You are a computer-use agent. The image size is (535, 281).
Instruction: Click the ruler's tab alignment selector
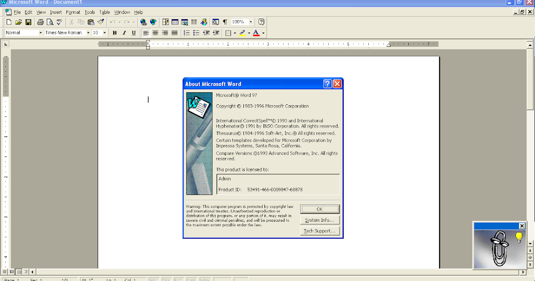point(5,44)
